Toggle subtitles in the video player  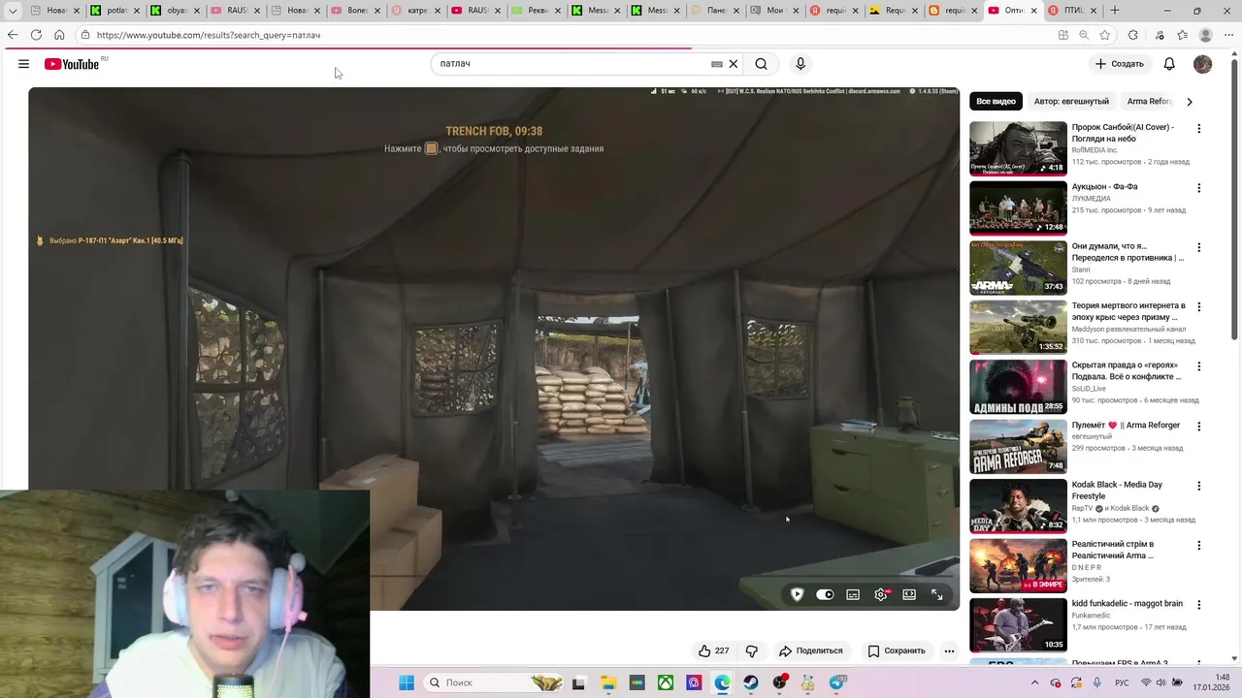click(x=853, y=594)
